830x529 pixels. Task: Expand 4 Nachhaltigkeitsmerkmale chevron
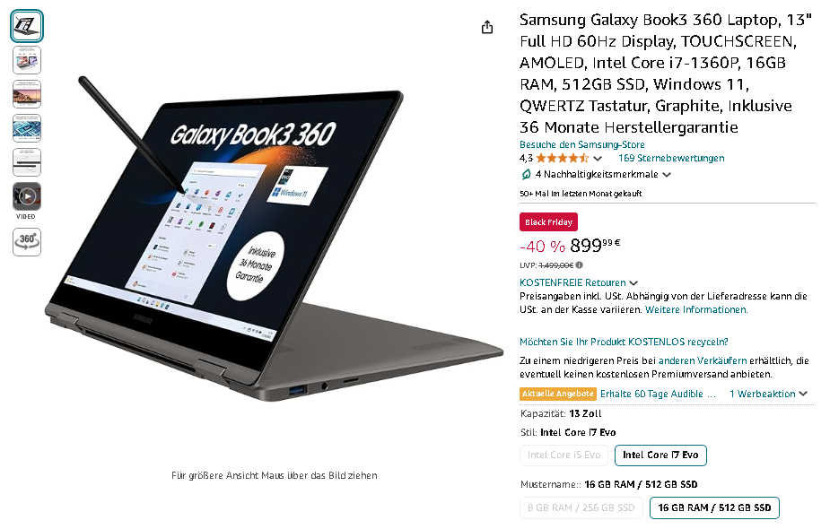(667, 175)
